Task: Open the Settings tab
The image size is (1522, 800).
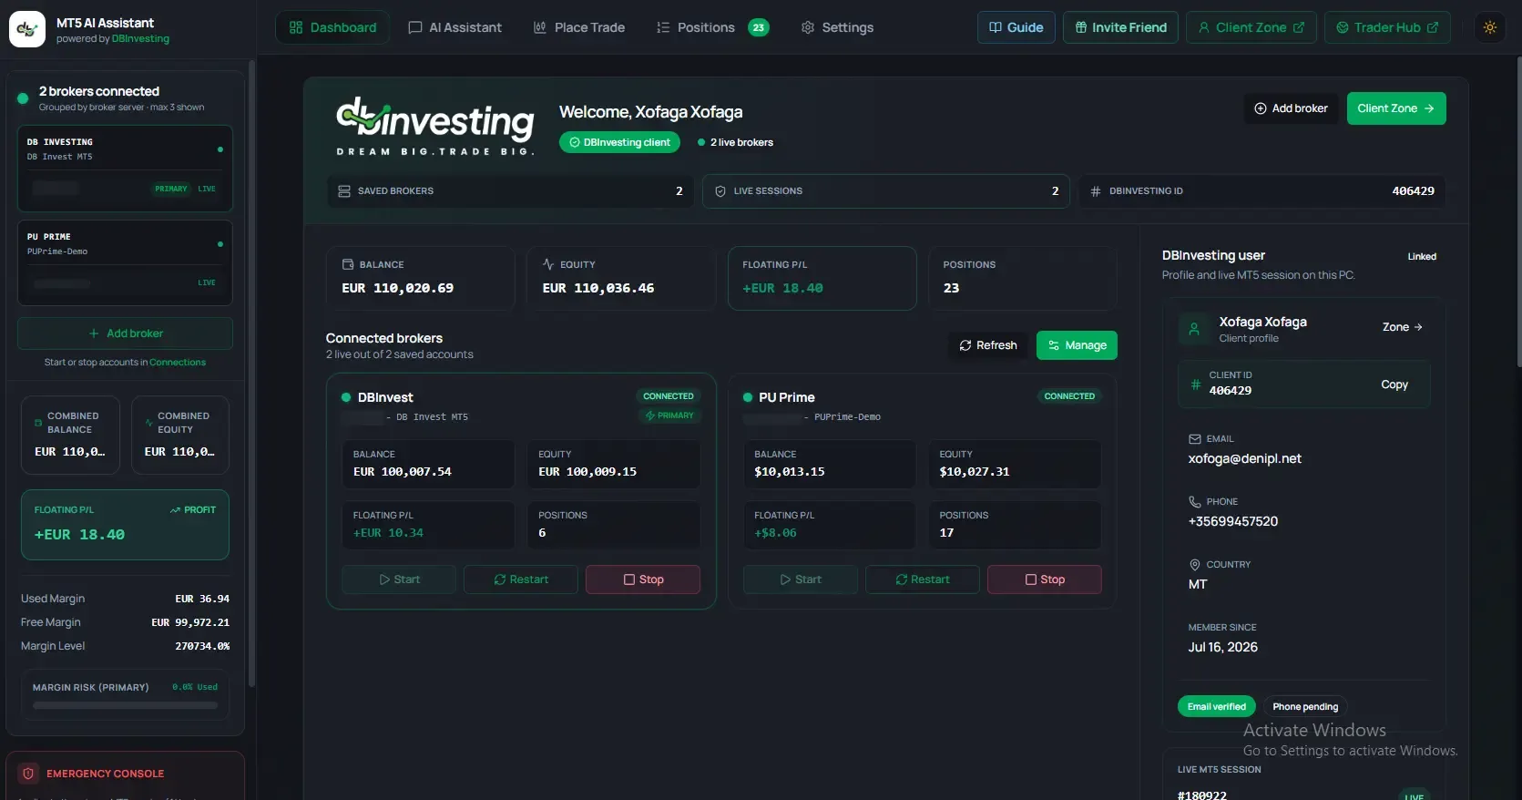Action: 837,27
